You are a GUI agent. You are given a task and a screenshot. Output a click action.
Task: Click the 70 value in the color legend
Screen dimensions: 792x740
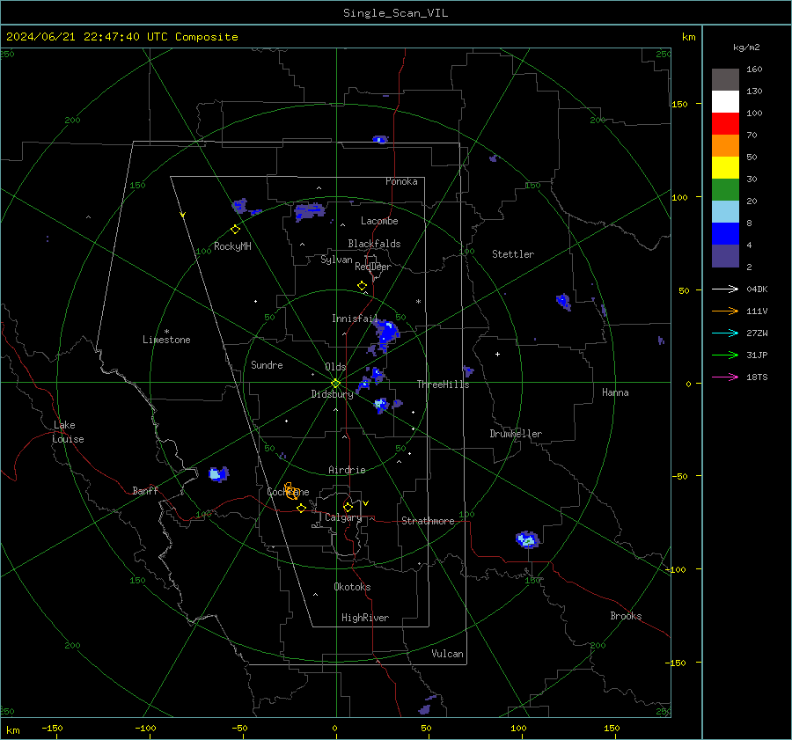[x=752, y=135]
